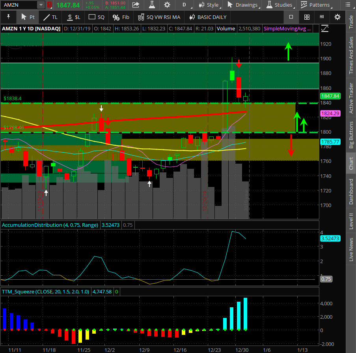The width and height of the screenshot is (356, 353).
Task: Apply the BASIC DAILY study set
Action: coord(208,17)
